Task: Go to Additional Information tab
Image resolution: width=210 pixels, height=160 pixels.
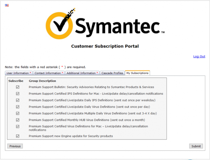Action: point(82,73)
